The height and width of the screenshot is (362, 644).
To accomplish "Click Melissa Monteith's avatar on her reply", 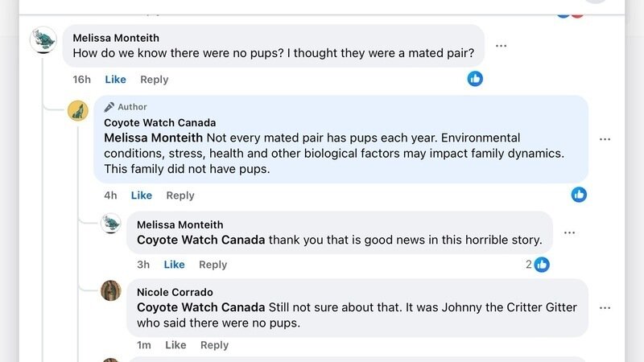I will (x=111, y=224).
